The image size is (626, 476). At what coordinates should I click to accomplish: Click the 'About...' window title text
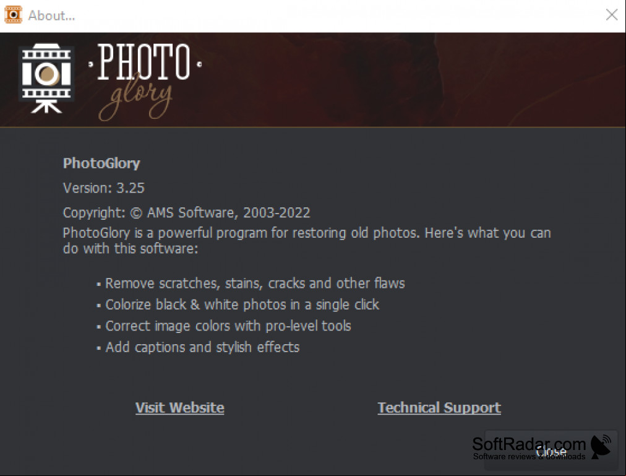point(51,15)
